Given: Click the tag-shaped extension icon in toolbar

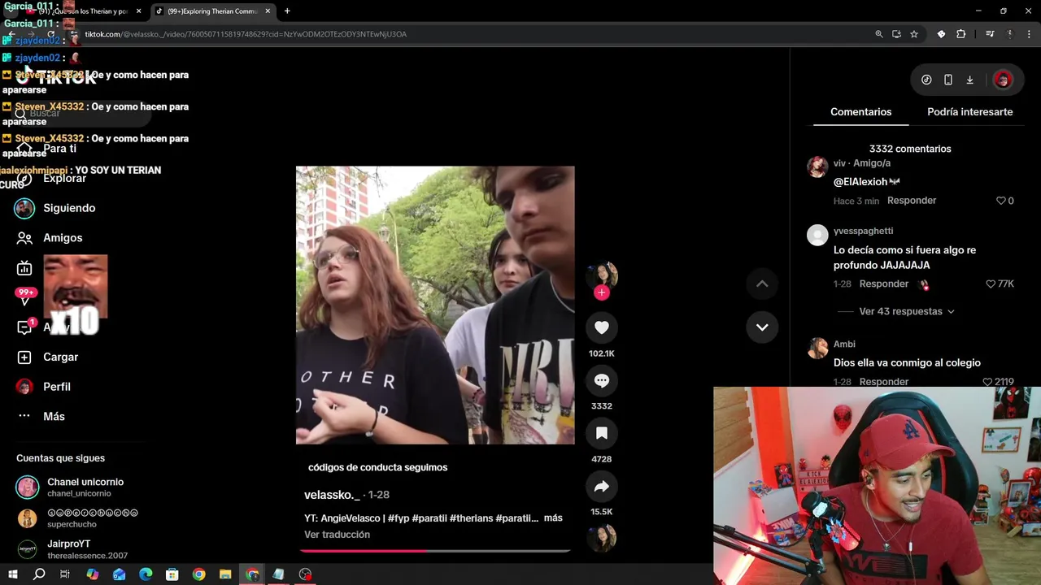Looking at the screenshot, I should (941, 34).
